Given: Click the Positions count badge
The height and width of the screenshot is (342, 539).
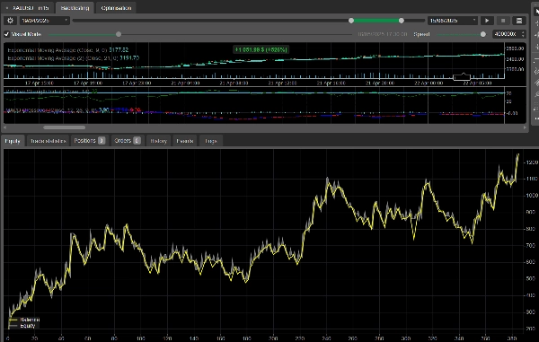Looking at the screenshot, I should (102, 140).
